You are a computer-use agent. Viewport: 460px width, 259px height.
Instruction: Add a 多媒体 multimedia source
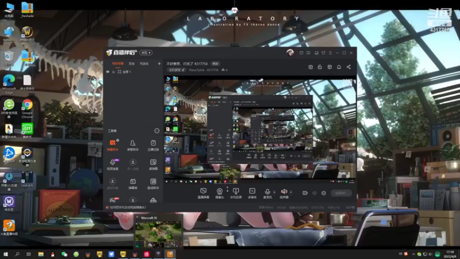[252, 193]
